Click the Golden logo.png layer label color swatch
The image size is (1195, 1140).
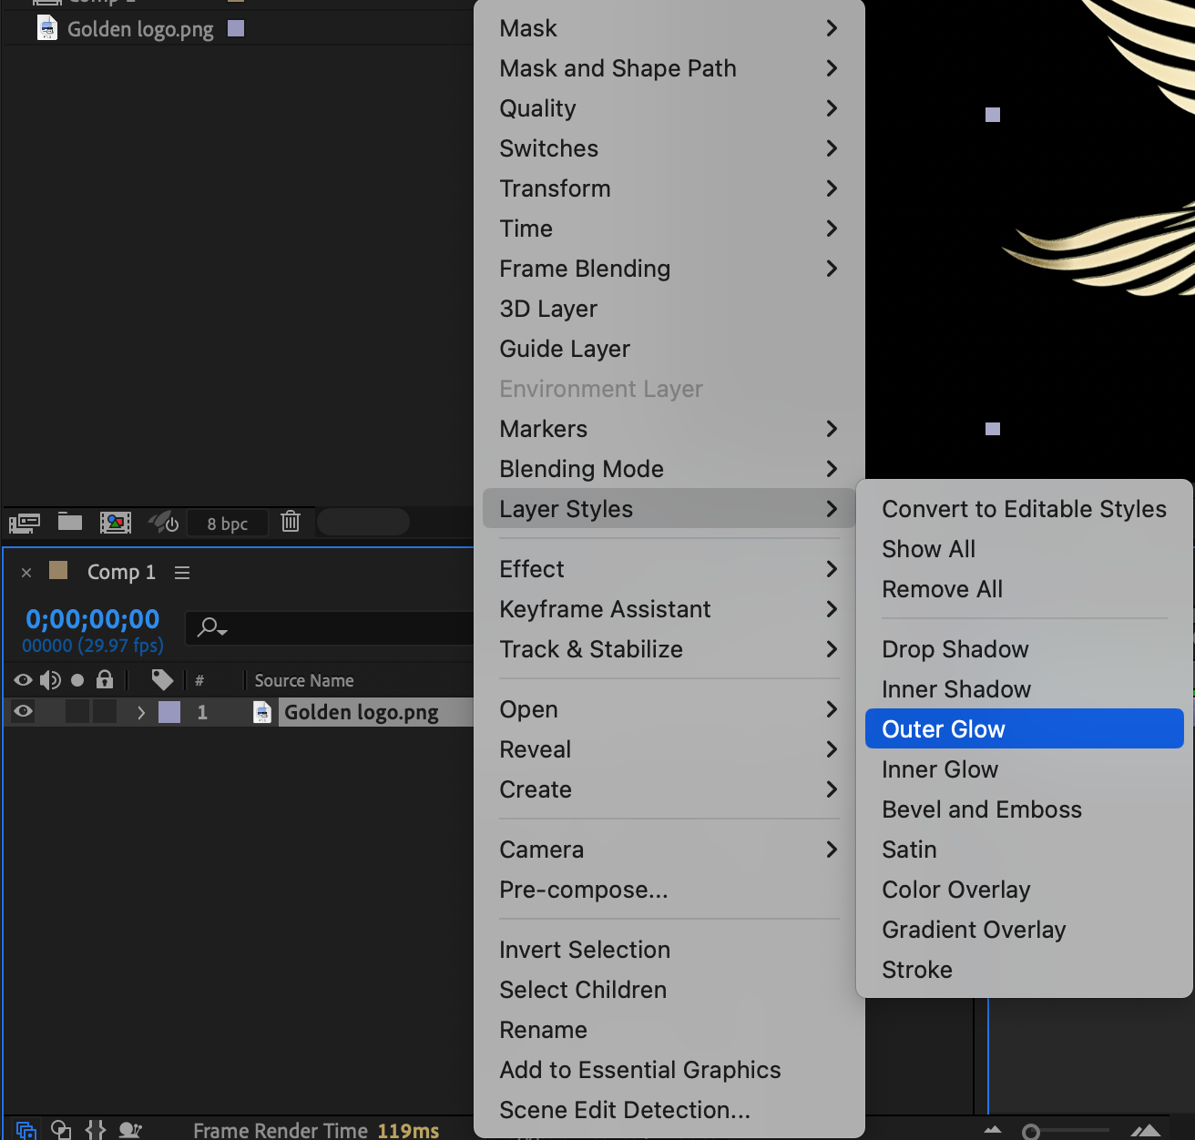point(169,712)
